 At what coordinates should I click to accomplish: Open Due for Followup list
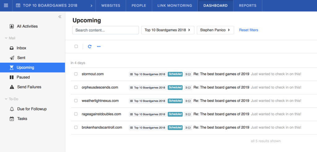click(32, 109)
